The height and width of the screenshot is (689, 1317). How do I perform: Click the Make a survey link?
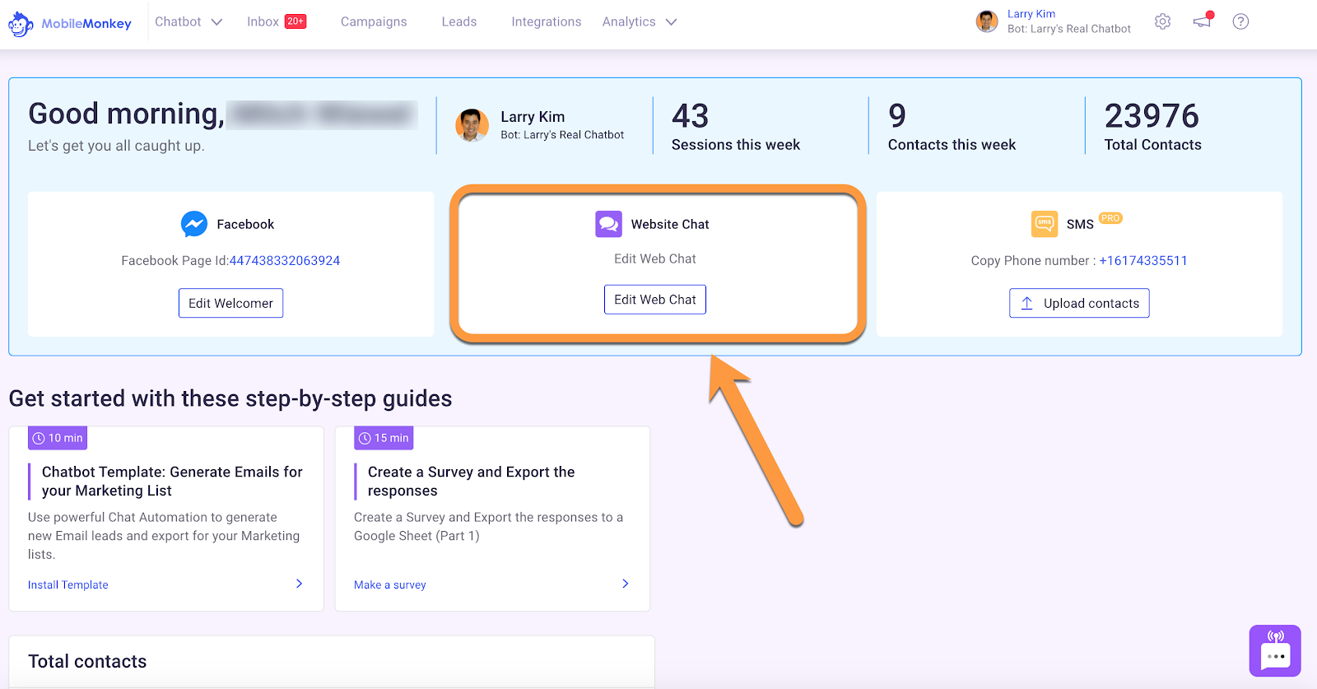pos(390,584)
